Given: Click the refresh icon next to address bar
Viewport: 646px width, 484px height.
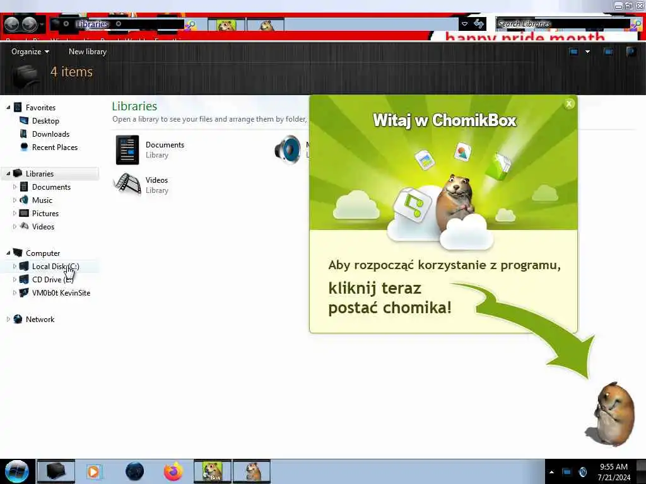Looking at the screenshot, I should click(x=478, y=24).
